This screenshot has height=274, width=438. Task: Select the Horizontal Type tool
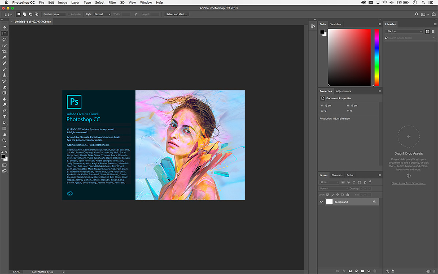[x=4, y=117]
